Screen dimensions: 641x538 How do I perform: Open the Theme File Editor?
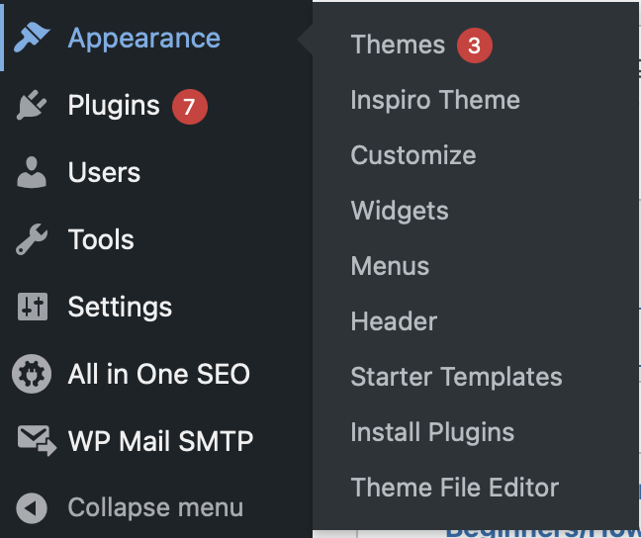tap(454, 488)
